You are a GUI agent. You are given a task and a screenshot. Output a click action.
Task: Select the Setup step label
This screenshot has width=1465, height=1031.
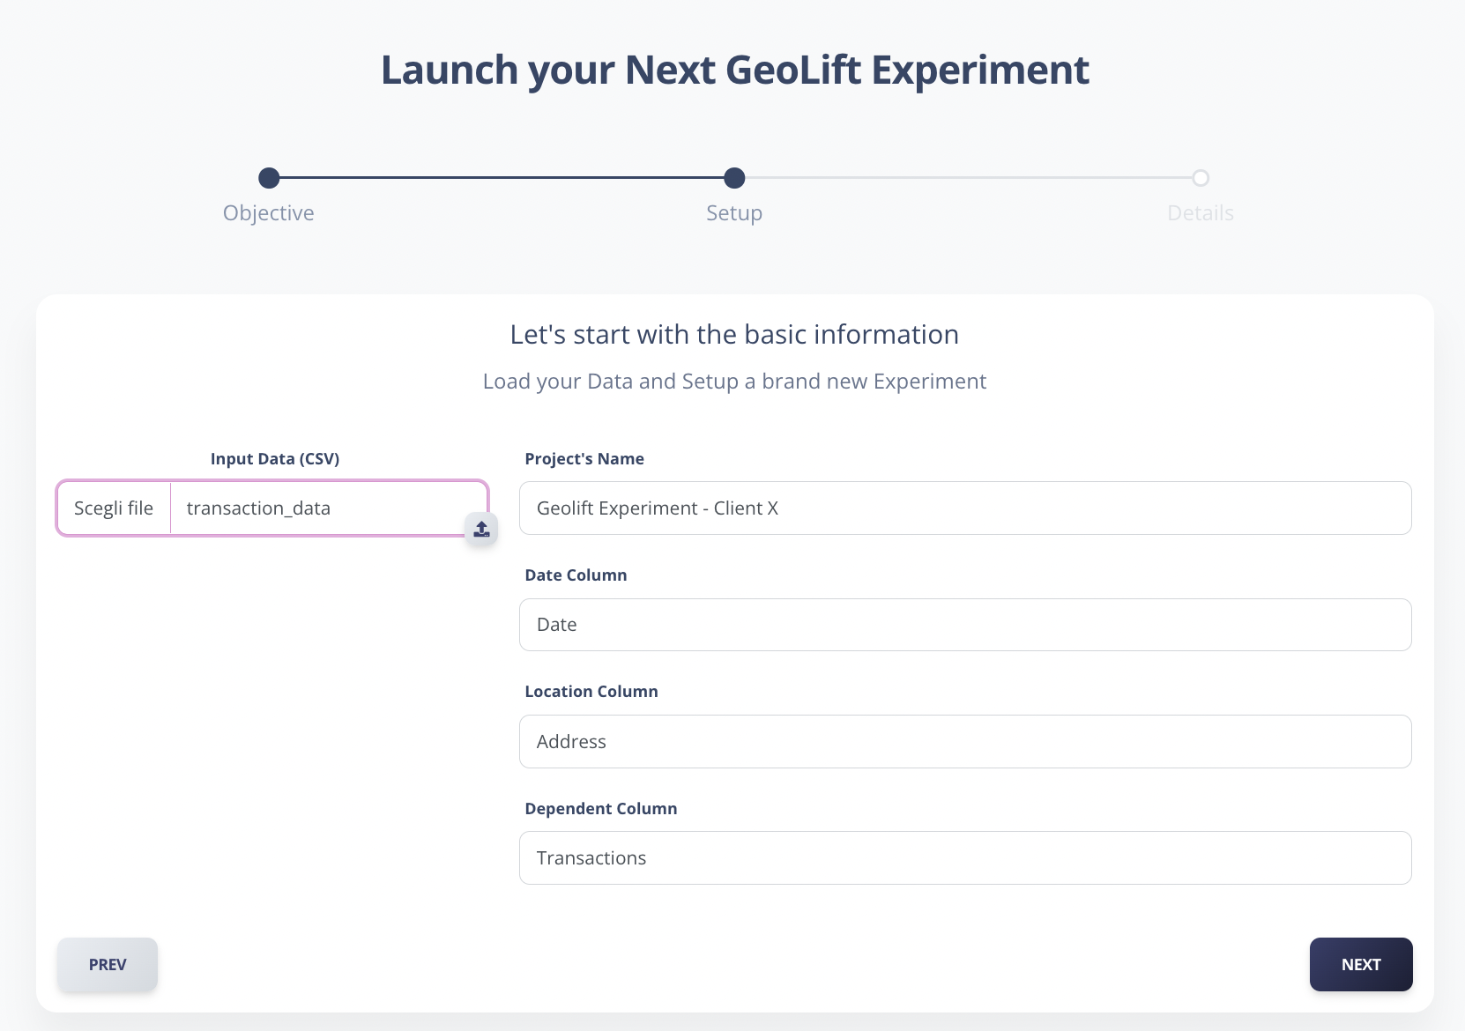pos(734,213)
